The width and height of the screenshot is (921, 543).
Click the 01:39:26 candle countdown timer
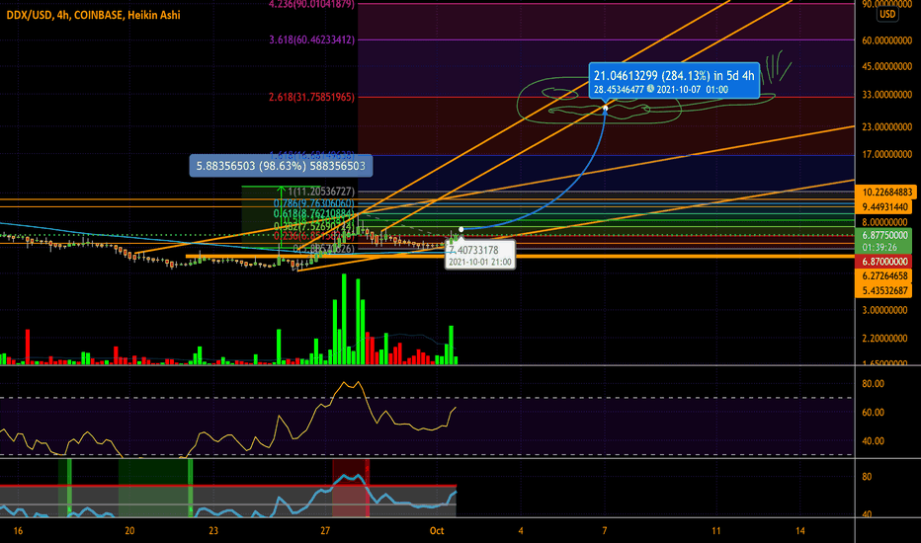point(879,247)
